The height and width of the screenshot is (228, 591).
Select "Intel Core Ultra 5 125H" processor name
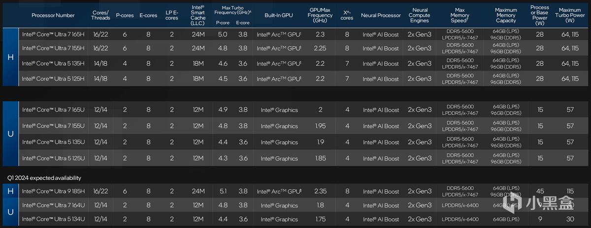point(54,79)
